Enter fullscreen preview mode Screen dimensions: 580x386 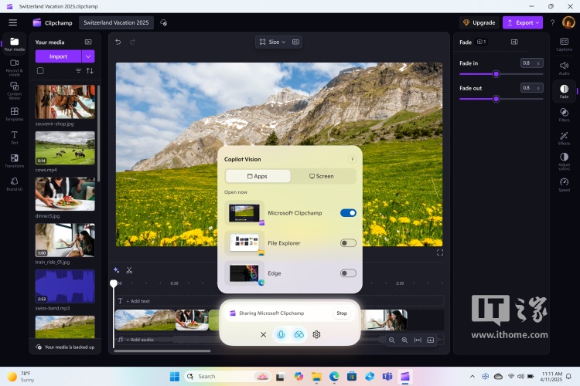pyautogui.click(x=440, y=252)
